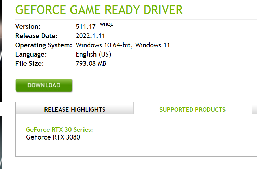The width and height of the screenshot is (257, 169).
Task: Click the WHQL superscript label
Action: (x=106, y=25)
